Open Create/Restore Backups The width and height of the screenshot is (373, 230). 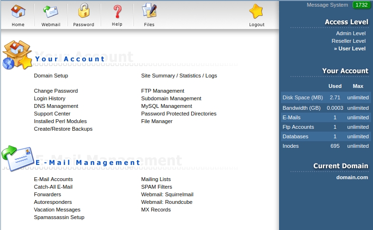coord(63,129)
